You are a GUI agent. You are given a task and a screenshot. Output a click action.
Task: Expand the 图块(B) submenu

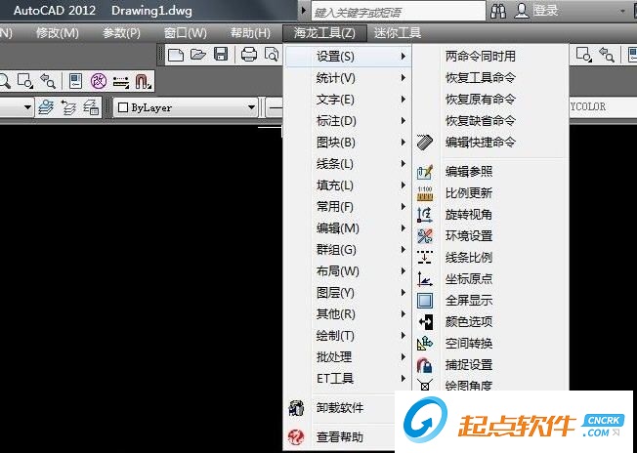click(x=348, y=143)
